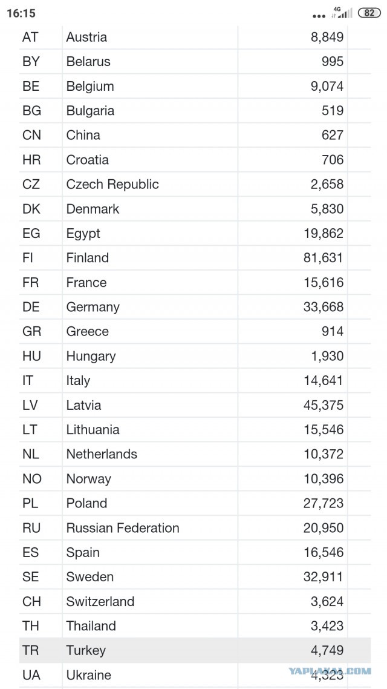Click the Netherlands country name

[102, 454]
